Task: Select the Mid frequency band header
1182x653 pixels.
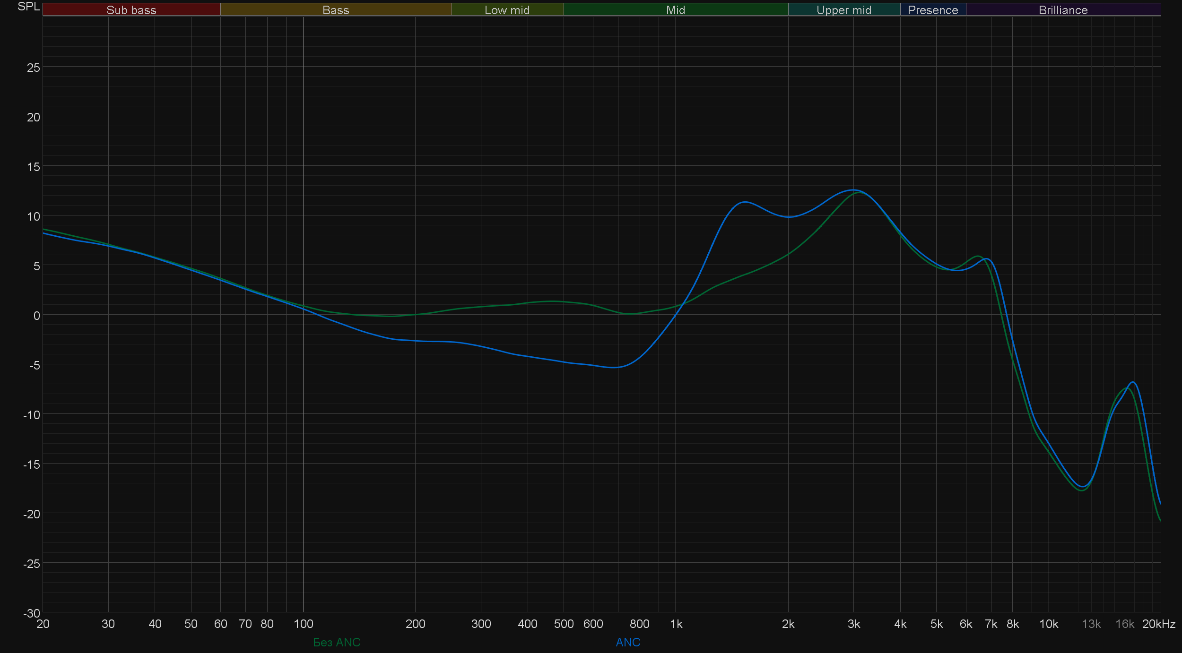Action: (x=675, y=10)
